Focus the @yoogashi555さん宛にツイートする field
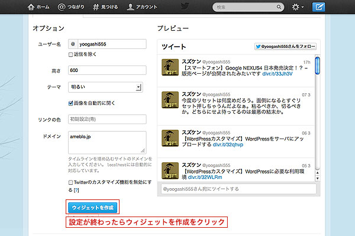Screen dimensions: 355x236 [238, 189]
